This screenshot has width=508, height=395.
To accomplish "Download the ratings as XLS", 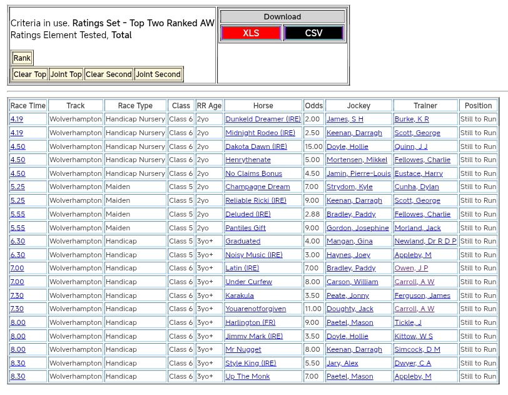I will coord(251,33).
